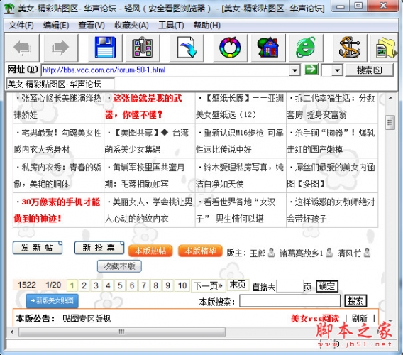This screenshot has height=355, width=403.
Task: Click moderator 诸葛亮故乡1 user icon
Action: click(x=329, y=253)
